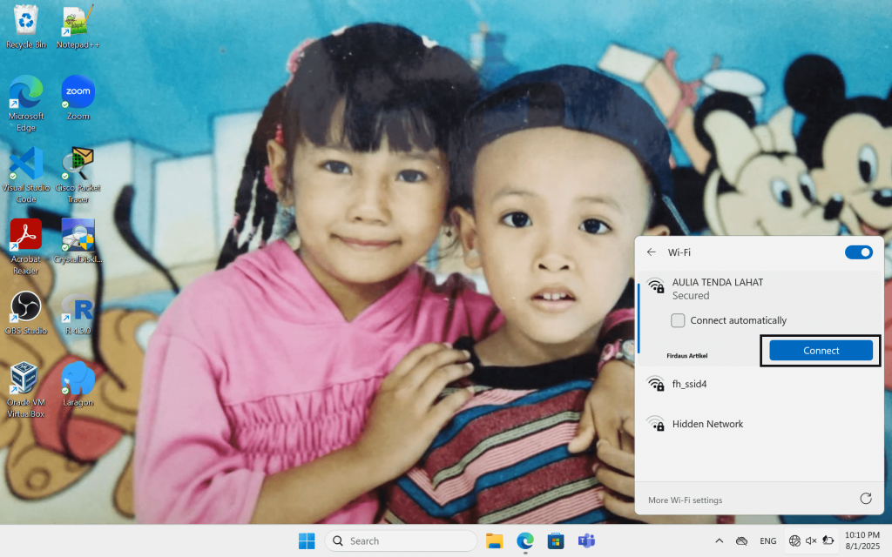Expand hidden icons in the system tray

coord(719,540)
